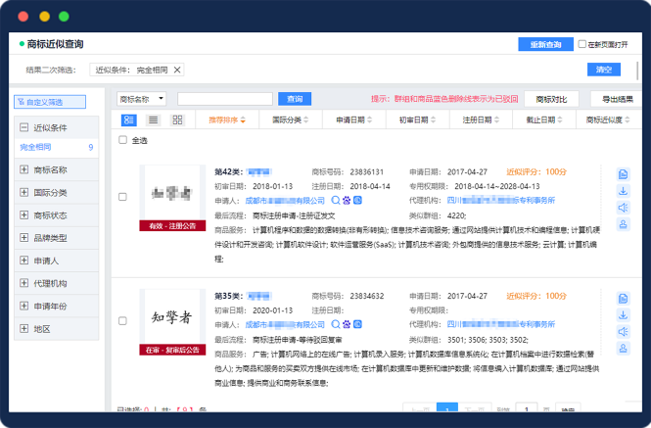Viewport: 651px width, 428px height.
Task: Expand the 代理机构 filter section
Action: 24,283
